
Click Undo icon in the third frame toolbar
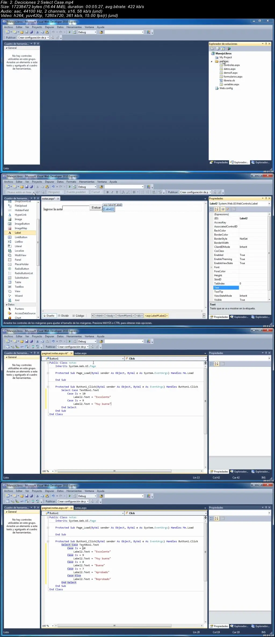[53, 341]
